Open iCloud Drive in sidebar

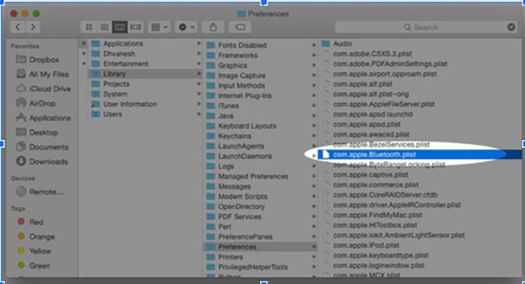(x=43, y=88)
